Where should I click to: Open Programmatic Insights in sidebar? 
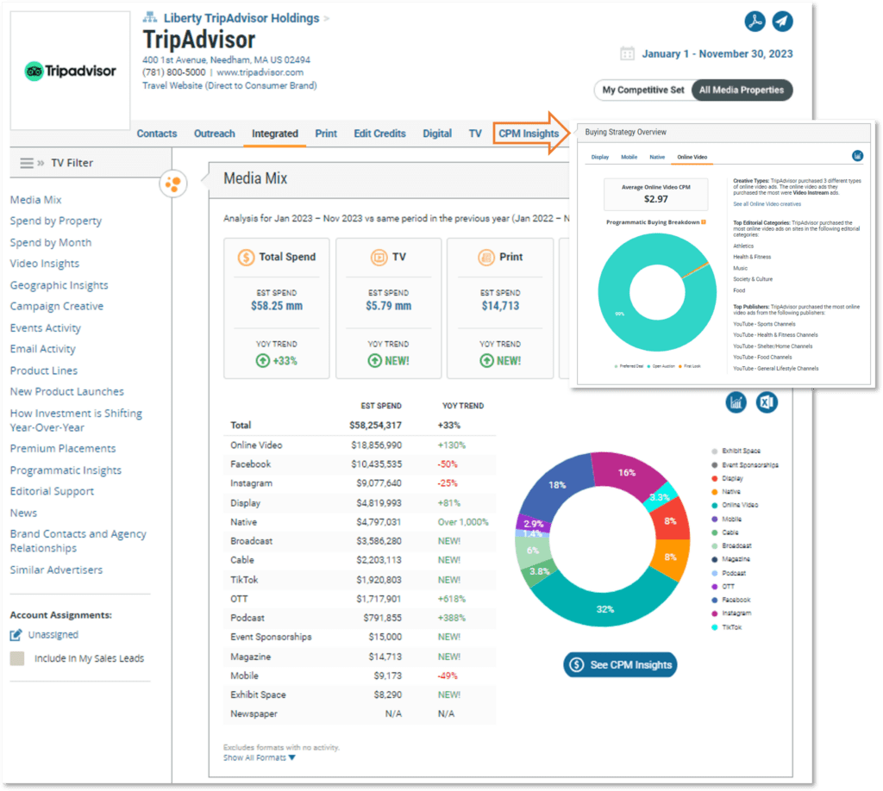[x=66, y=470]
